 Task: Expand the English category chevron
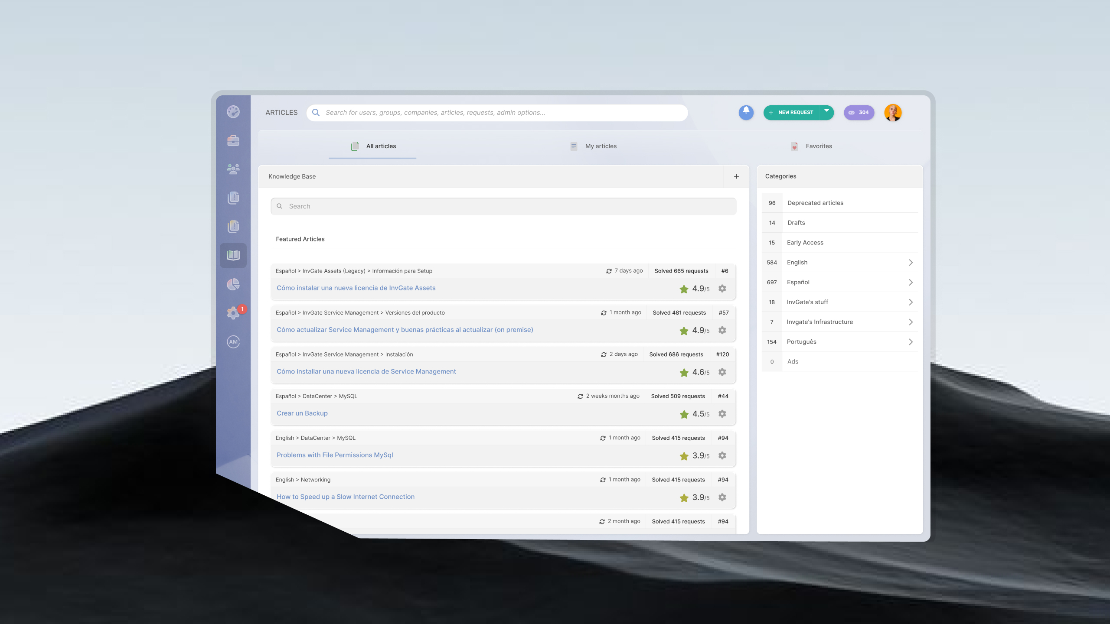(x=911, y=263)
